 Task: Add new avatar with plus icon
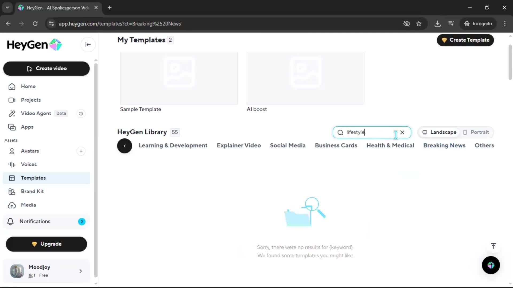81,151
